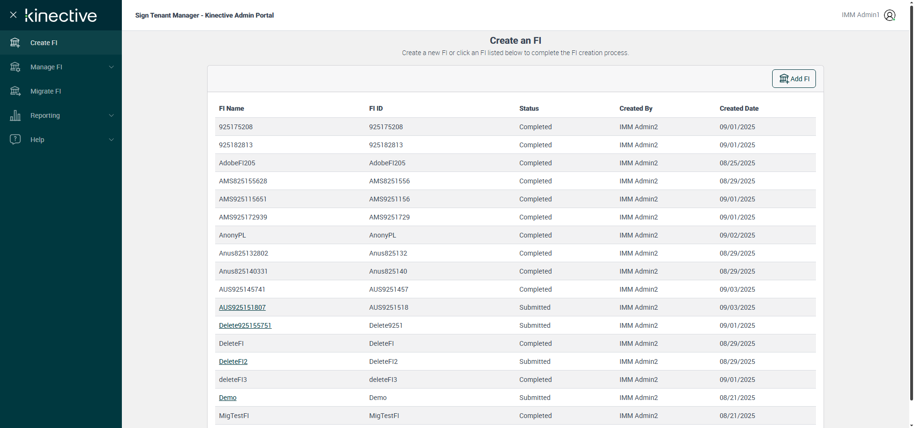Image resolution: width=914 pixels, height=428 pixels.
Task: Click the Help question bubble icon
Action: coord(15,139)
